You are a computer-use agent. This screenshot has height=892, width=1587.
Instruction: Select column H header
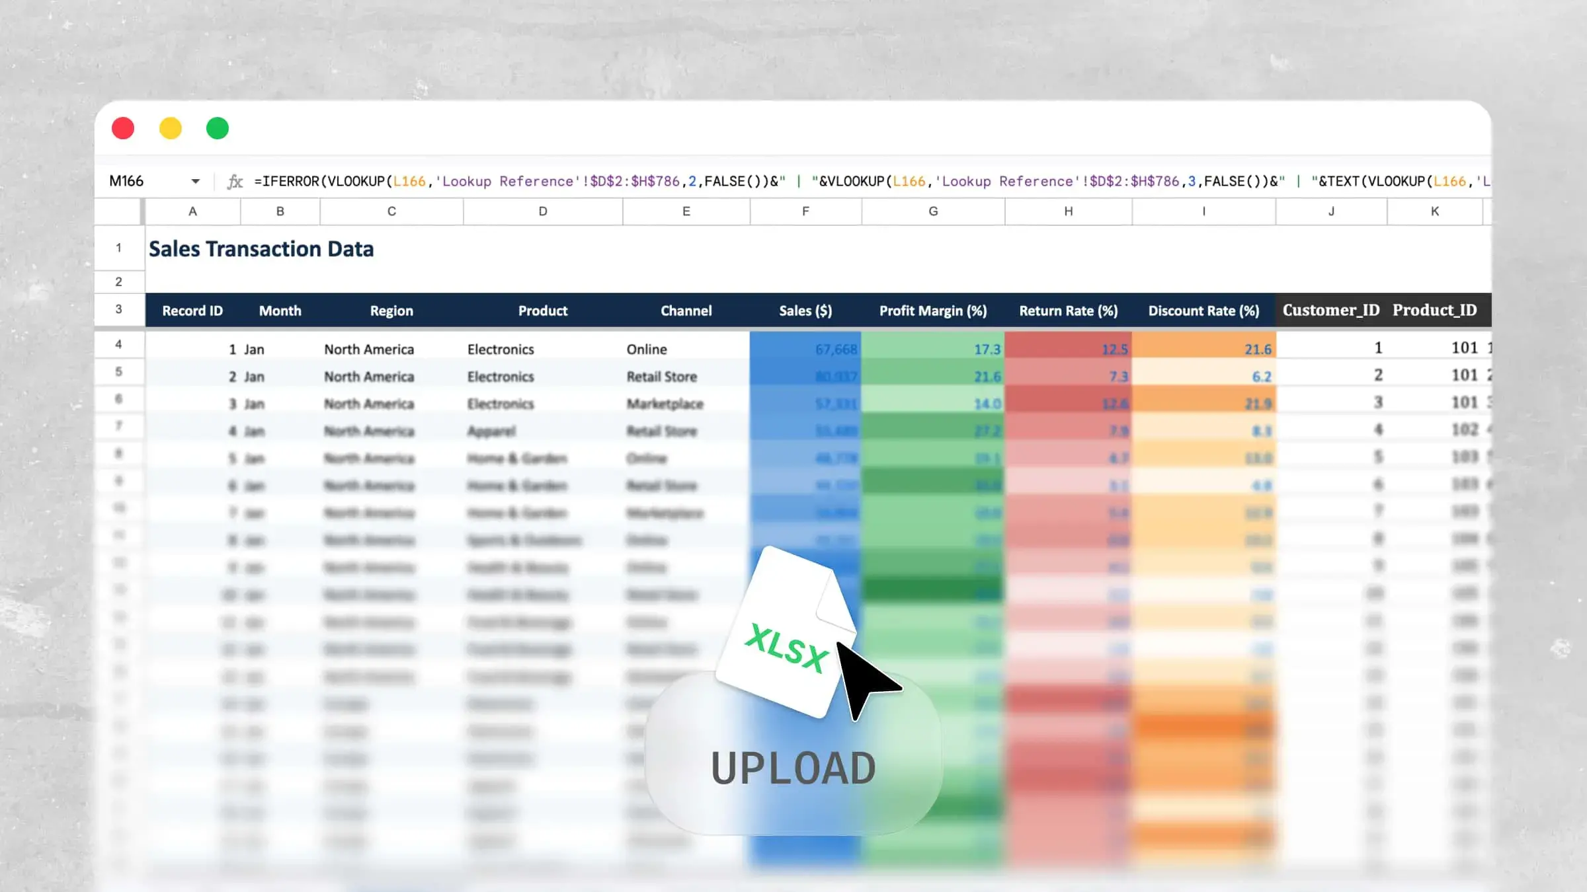1069,211
